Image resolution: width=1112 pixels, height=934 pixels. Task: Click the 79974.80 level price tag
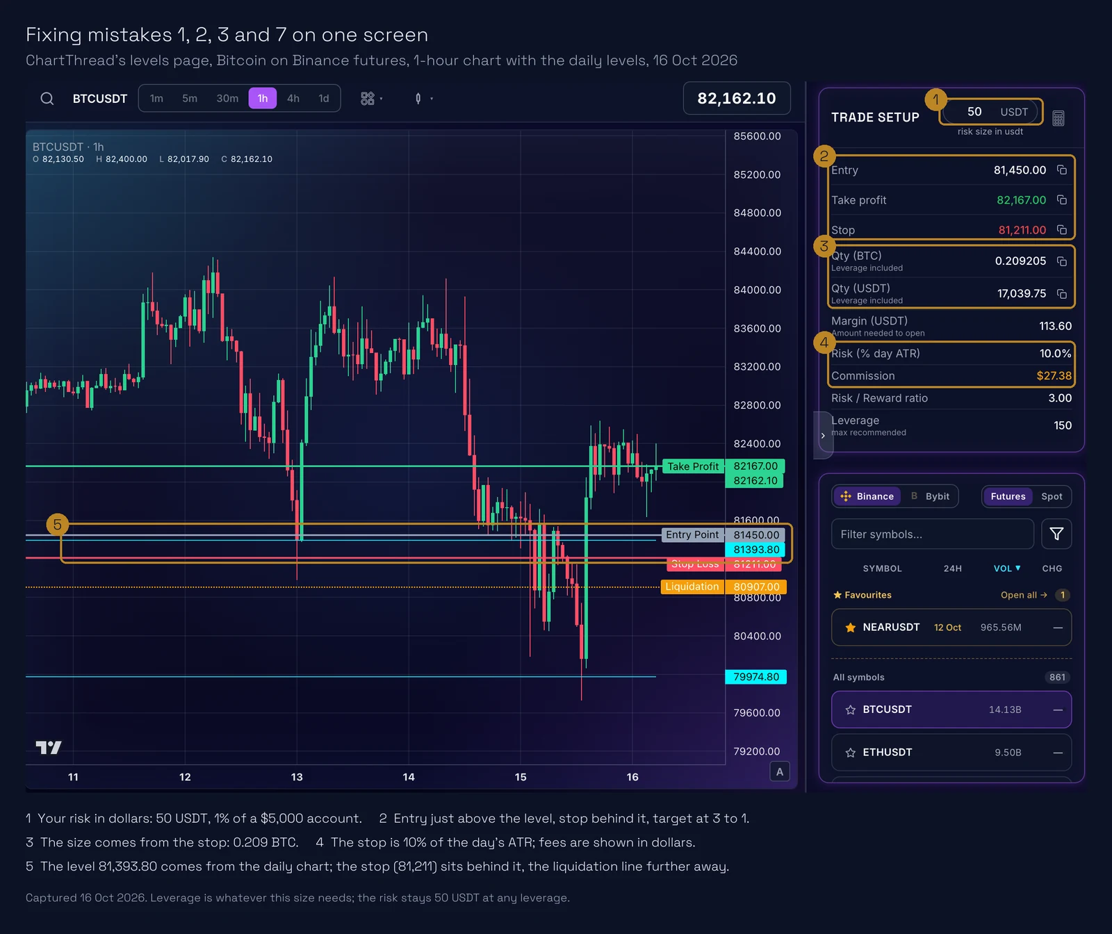[756, 677]
